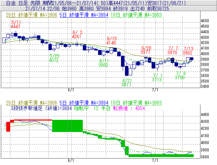Image resolution: width=217 pixels, height=165 pixels.
Task: Click the 7/1 date marker under lower chart
Action: (155, 160)
